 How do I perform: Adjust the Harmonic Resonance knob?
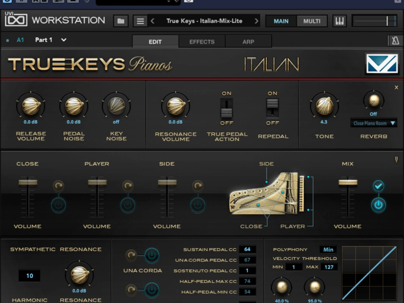[x=80, y=274]
